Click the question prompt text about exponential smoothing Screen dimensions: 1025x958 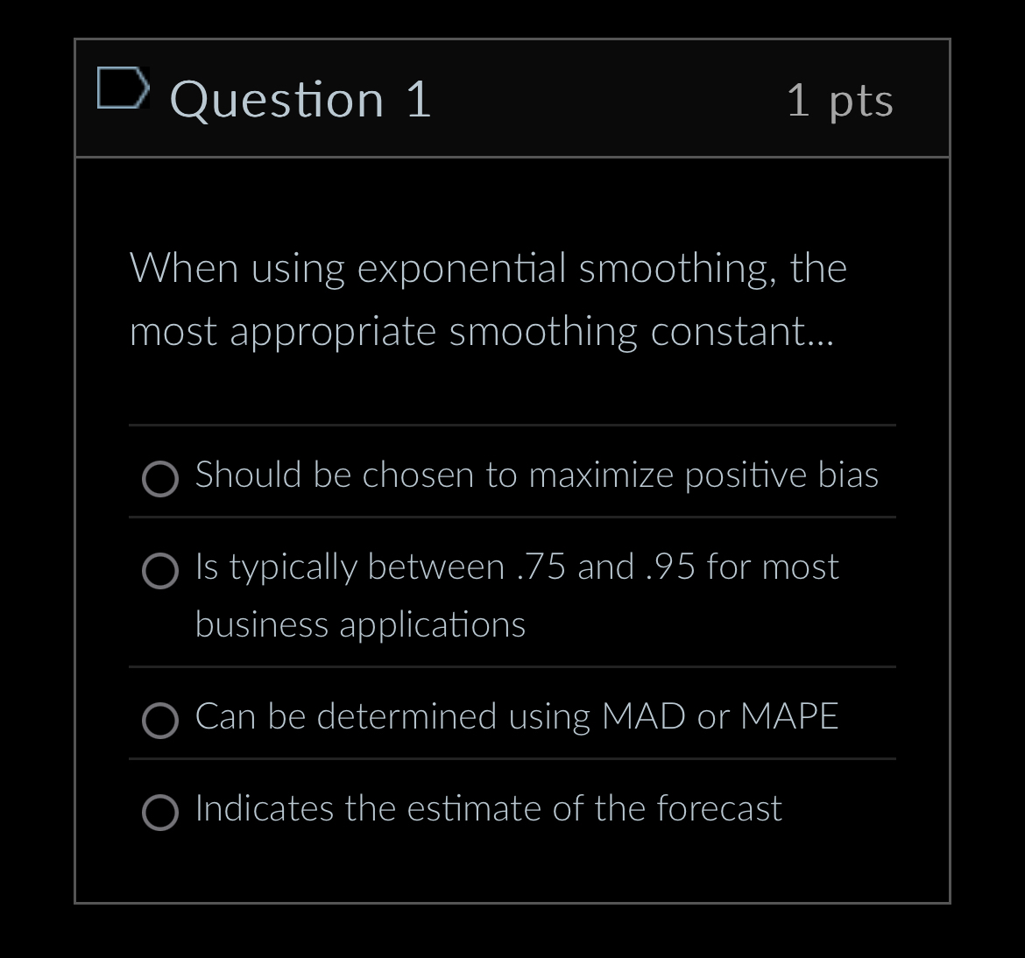(x=487, y=298)
